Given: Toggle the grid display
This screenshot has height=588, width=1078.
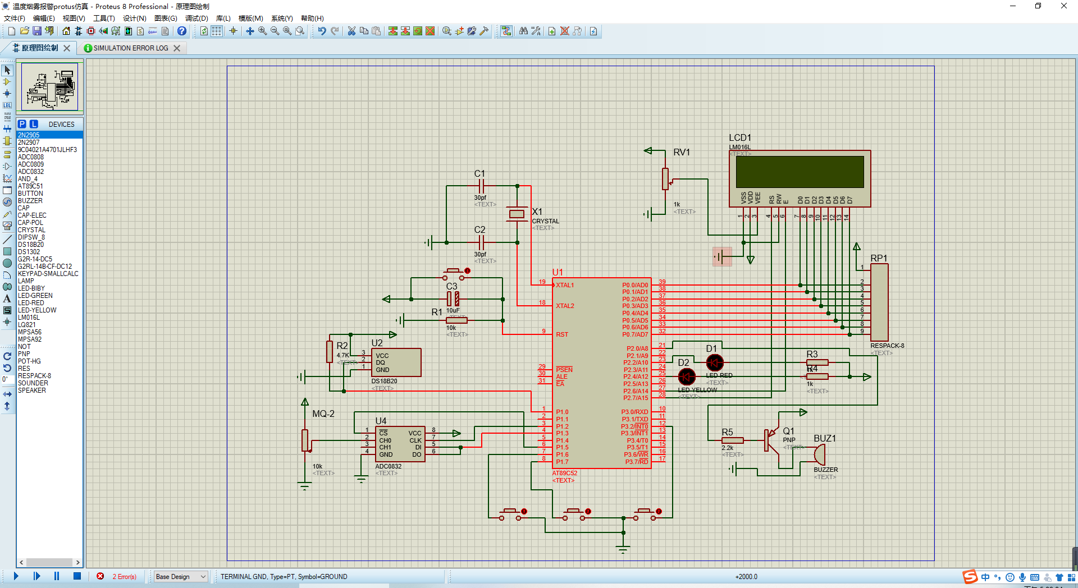Looking at the screenshot, I should point(217,31).
